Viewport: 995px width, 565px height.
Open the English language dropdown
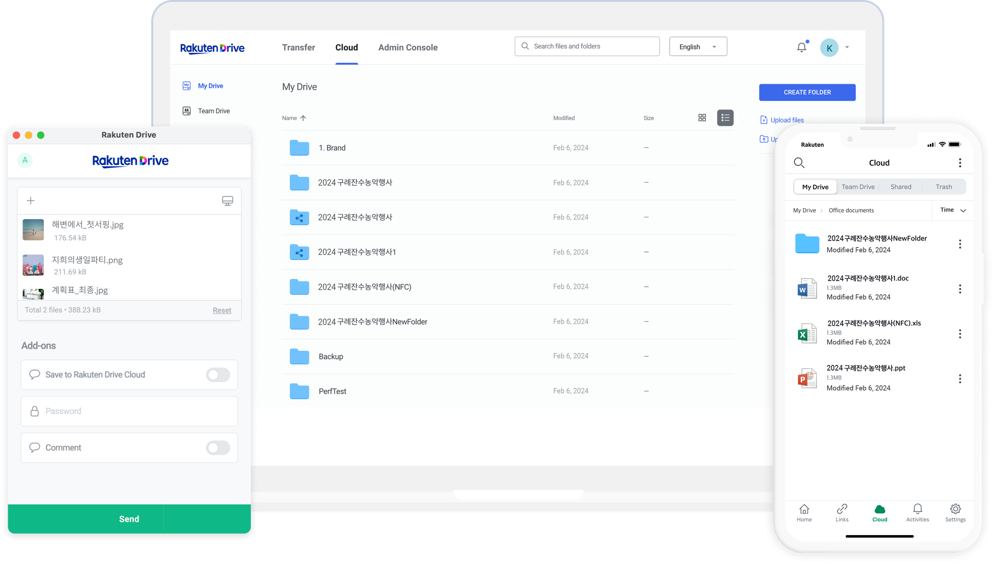pyautogui.click(x=697, y=47)
